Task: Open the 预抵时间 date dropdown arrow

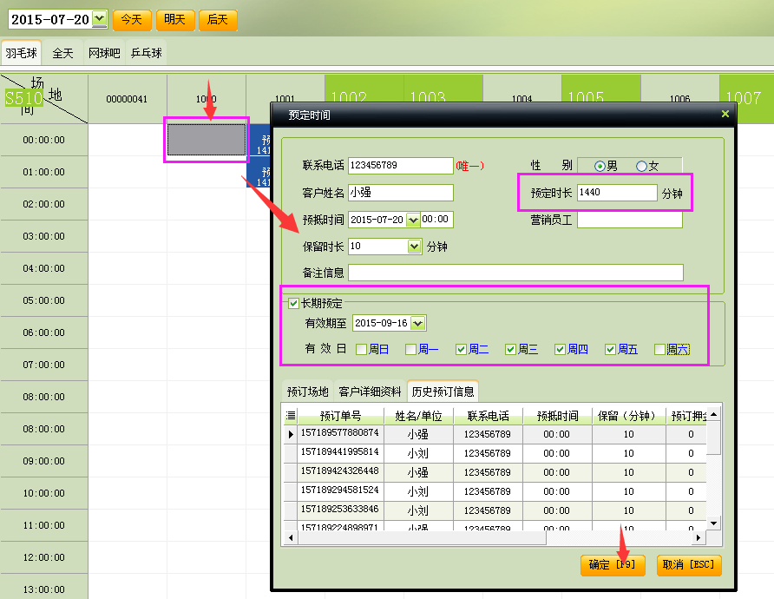Action: (413, 220)
